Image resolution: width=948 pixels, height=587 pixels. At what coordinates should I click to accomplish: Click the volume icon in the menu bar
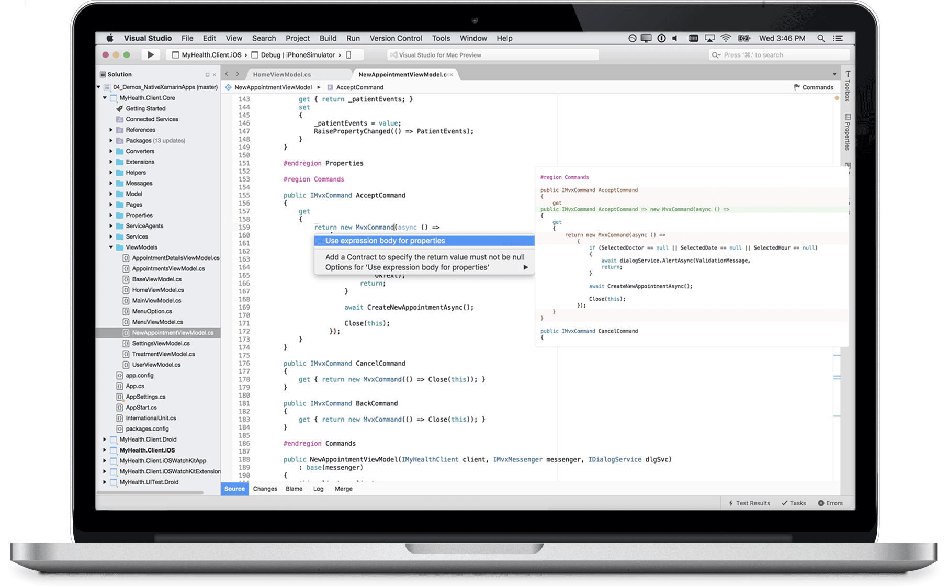click(x=675, y=38)
